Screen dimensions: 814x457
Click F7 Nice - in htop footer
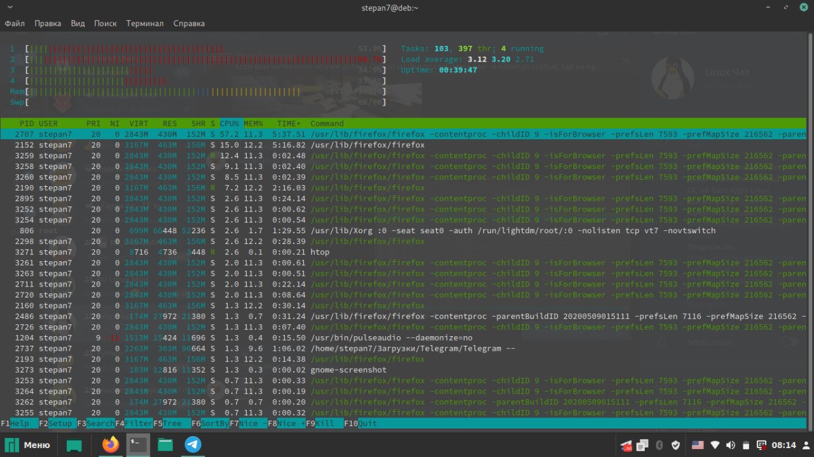[249, 423]
